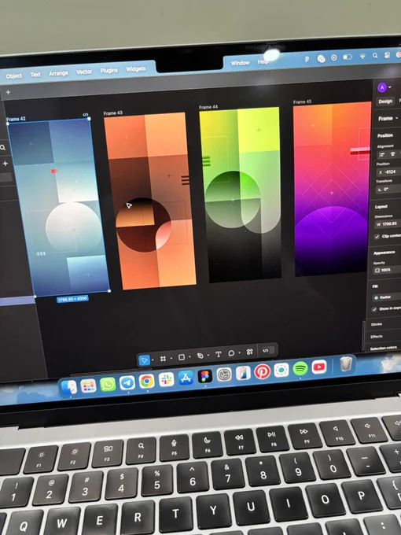Open Figma menu bar status icon
The height and width of the screenshot is (535, 401).
307,59
